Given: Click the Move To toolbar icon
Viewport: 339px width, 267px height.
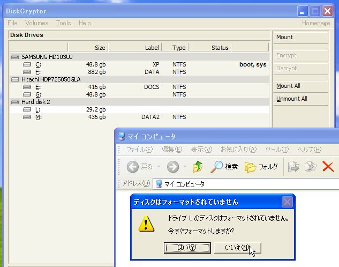Looking at the screenshot, I should [293, 167].
